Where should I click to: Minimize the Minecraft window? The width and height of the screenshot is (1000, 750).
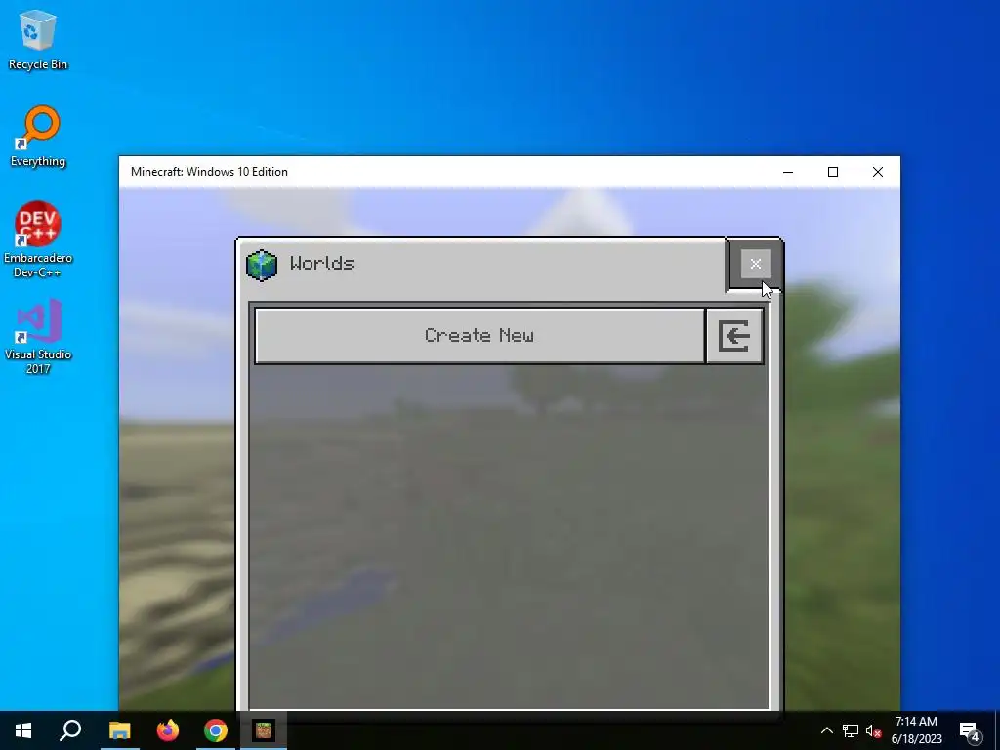pos(788,172)
